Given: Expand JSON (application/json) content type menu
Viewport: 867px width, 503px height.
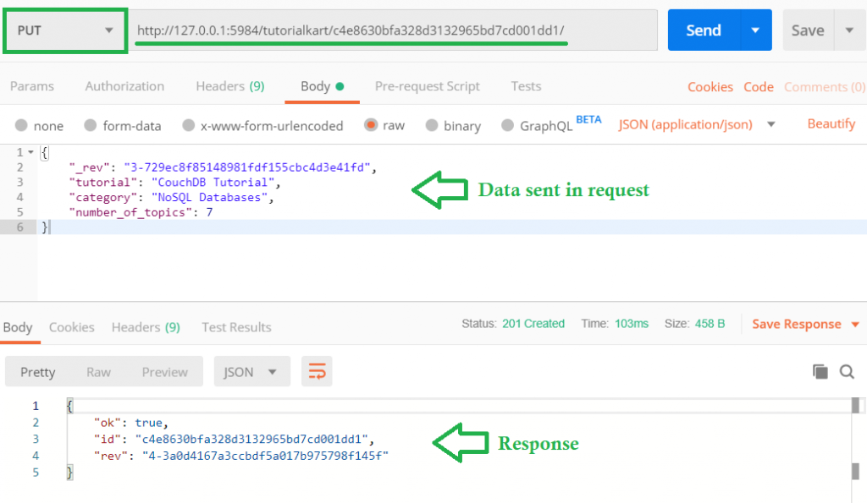Looking at the screenshot, I should pyautogui.click(x=770, y=124).
